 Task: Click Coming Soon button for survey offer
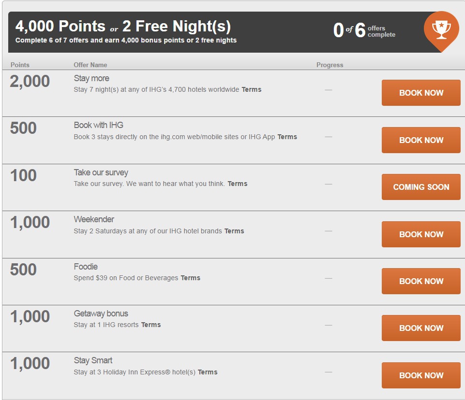click(x=421, y=187)
